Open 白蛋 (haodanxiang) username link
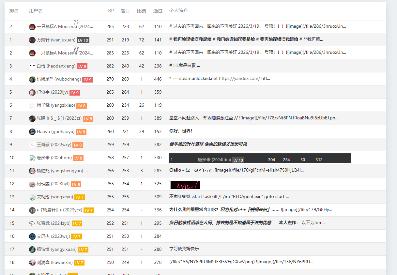Screen dimensions: 397x275 point(56,66)
